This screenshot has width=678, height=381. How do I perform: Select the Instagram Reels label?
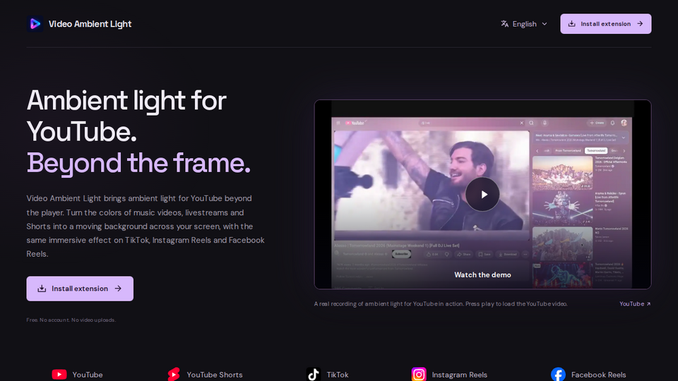[x=460, y=375]
